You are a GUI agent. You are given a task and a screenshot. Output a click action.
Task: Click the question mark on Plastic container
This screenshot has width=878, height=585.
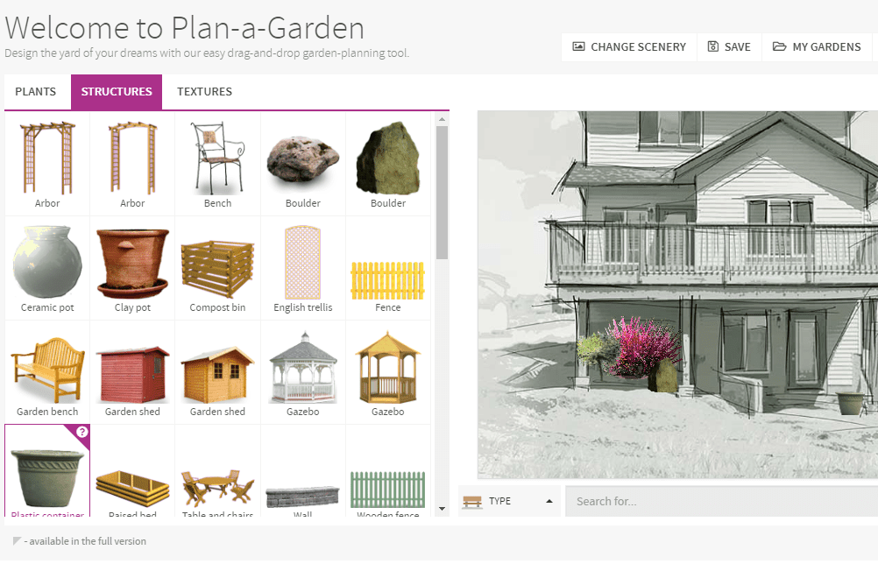tap(81, 432)
